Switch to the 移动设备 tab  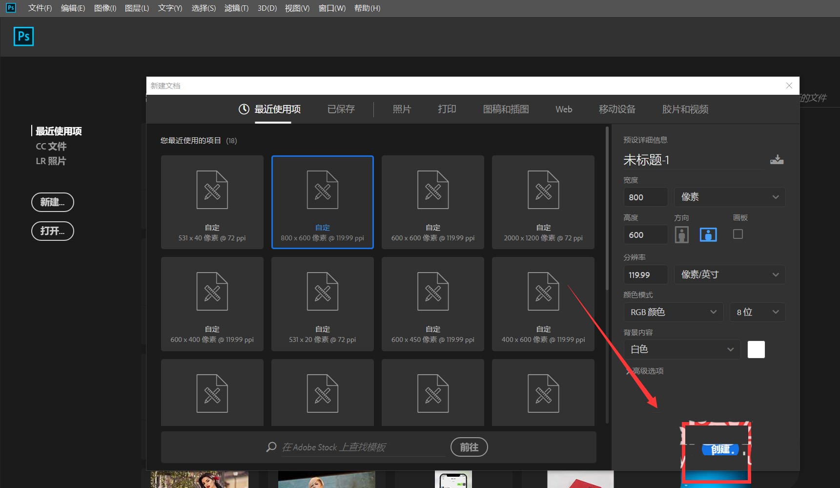pos(617,109)
